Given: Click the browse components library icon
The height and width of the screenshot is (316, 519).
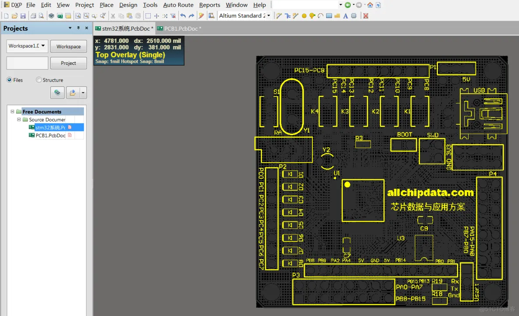Looking at the screenshot, I should (211, 16).
